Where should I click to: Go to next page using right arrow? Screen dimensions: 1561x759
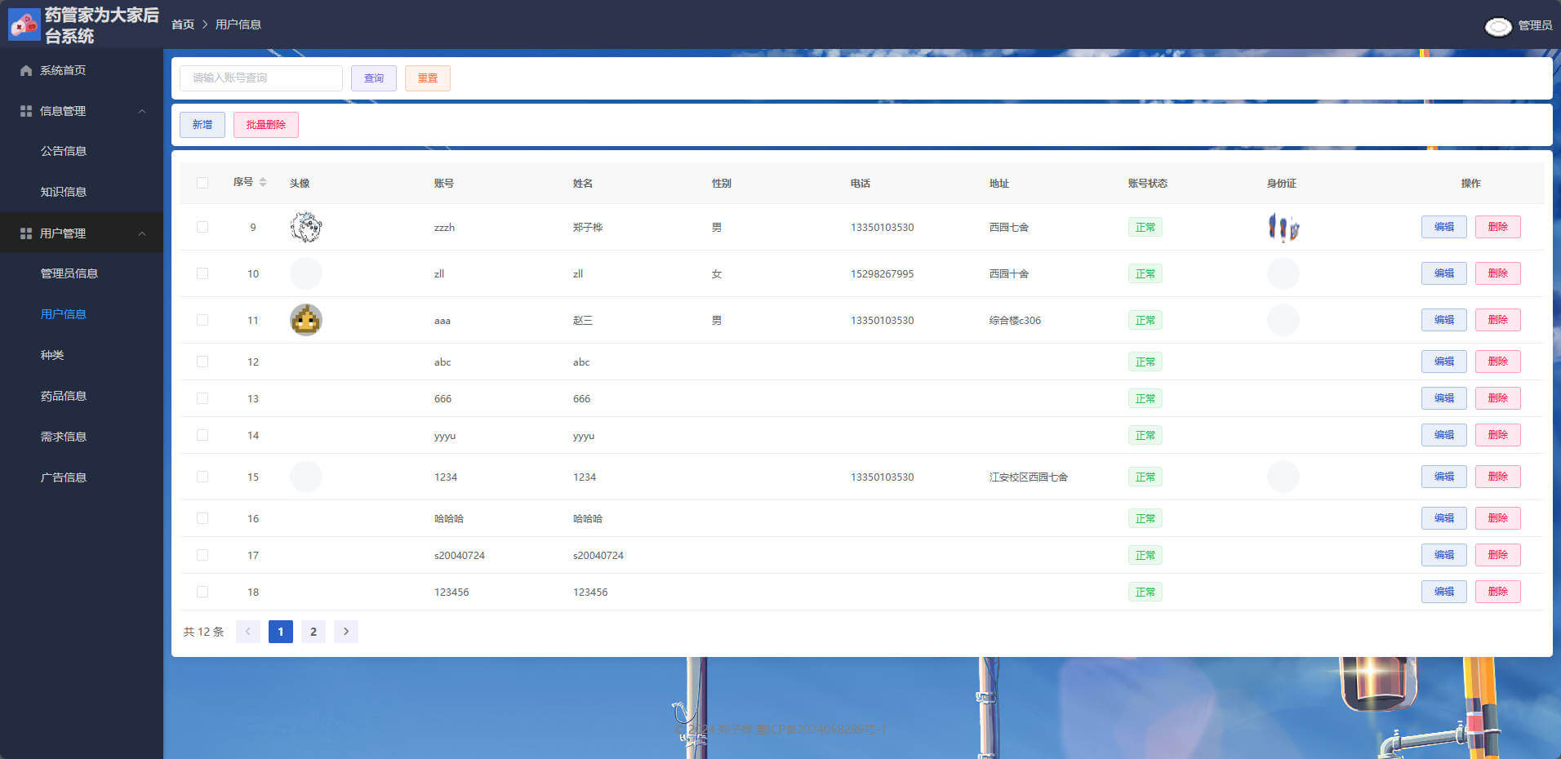click(x=346, y=632)
